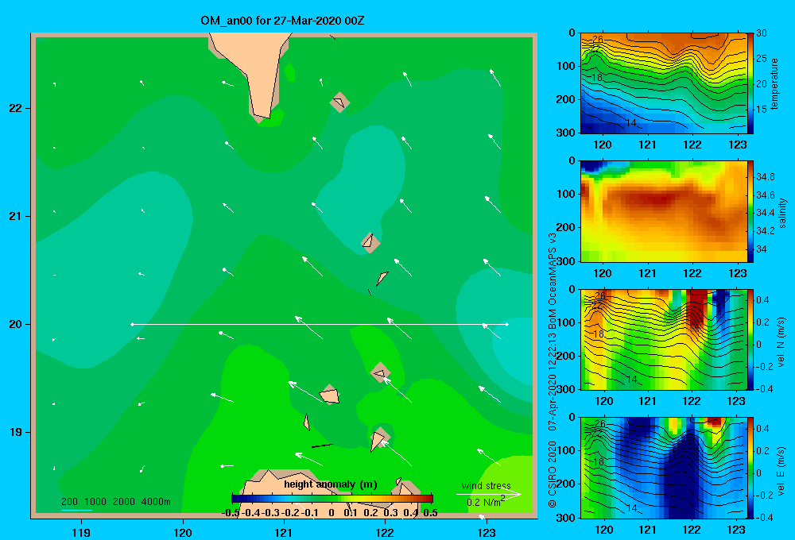Click the island near 19.3N 121.45E

(330, 395)
